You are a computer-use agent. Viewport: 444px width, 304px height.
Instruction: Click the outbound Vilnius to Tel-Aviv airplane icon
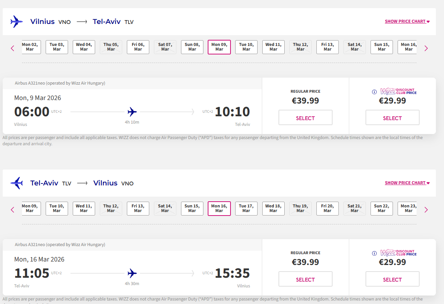(17, 22)
